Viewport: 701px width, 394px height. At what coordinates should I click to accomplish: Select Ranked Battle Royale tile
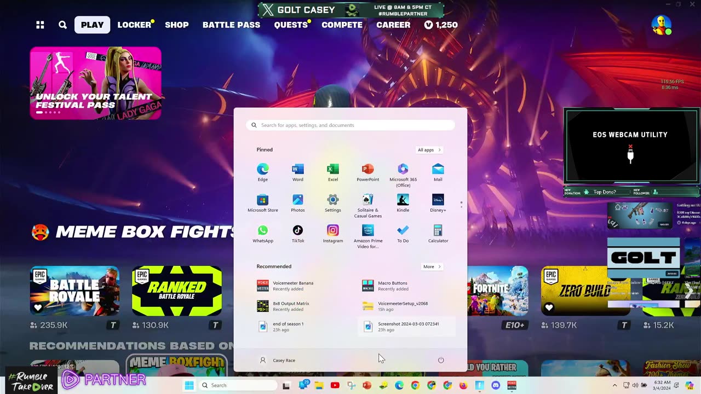(x=177, y=291)
